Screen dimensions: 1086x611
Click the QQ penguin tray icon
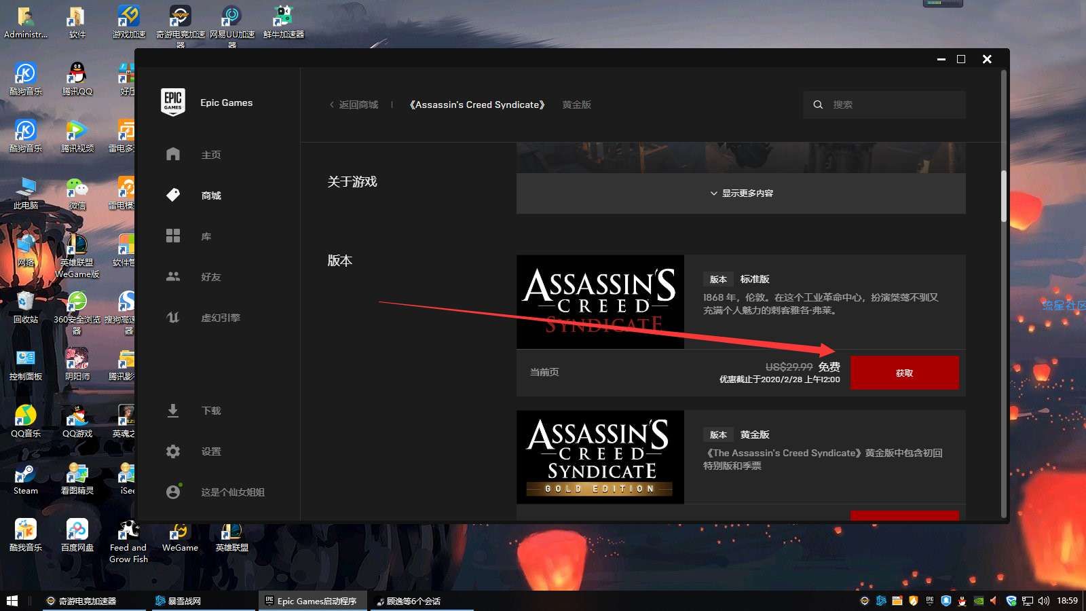[x=962, y=601]
